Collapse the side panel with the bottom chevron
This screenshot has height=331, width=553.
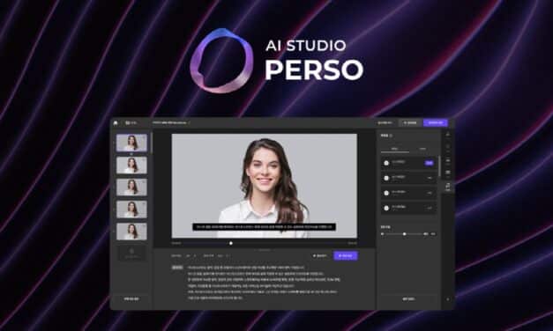(448, 299)
